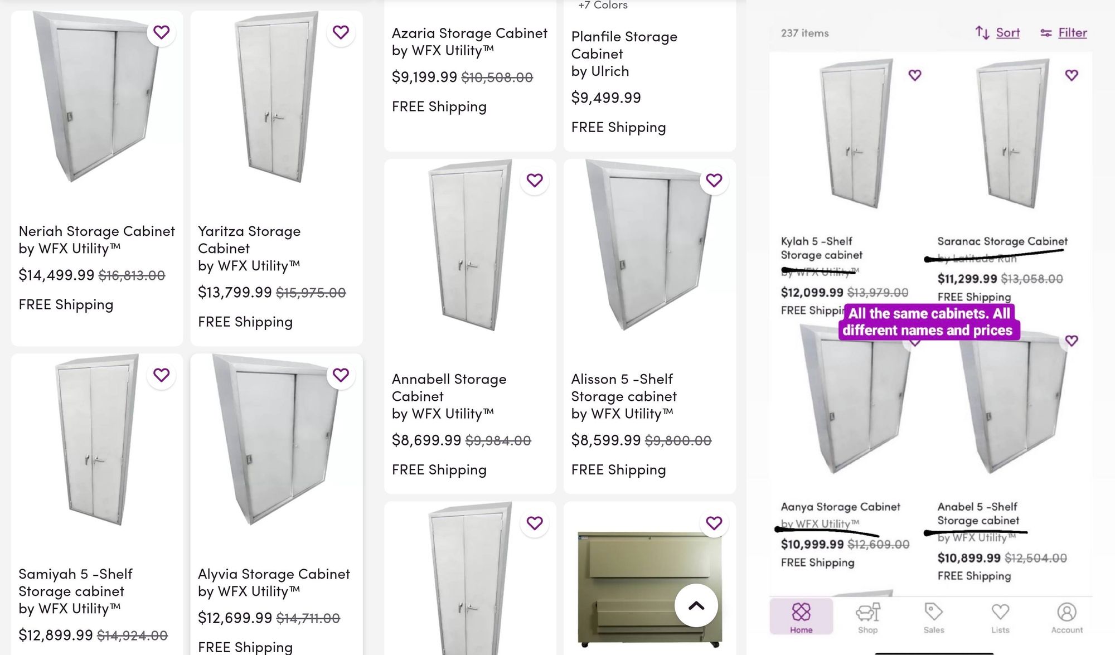
Task: Open the Shop tab
Action: pos(867,618)
